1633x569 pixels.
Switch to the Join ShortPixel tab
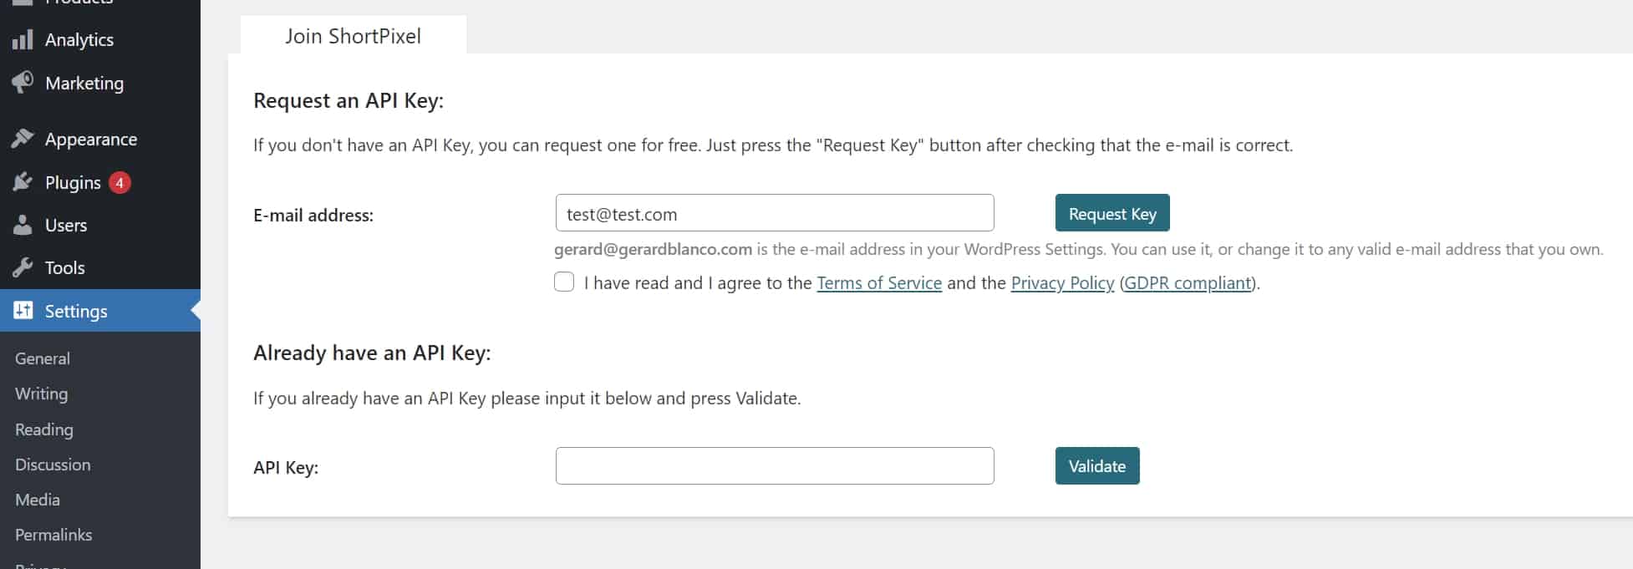(x=353, y=35)
